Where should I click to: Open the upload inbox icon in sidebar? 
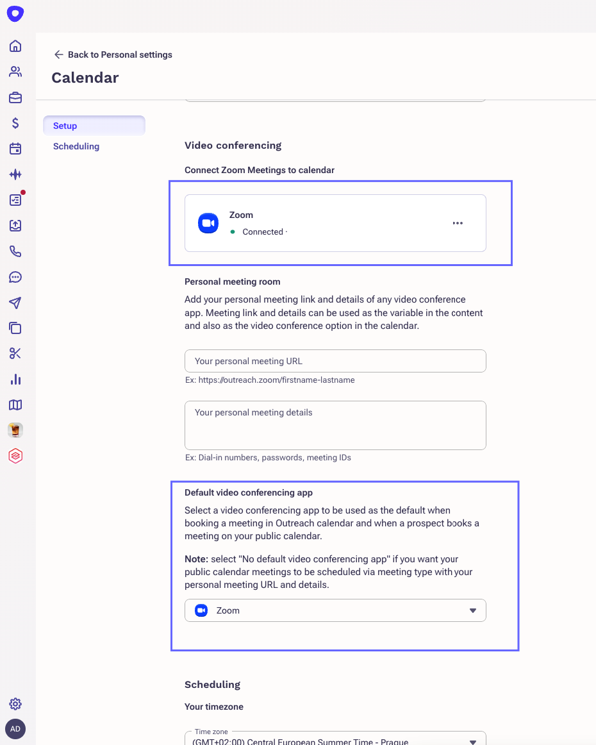[x=15, y=225]
